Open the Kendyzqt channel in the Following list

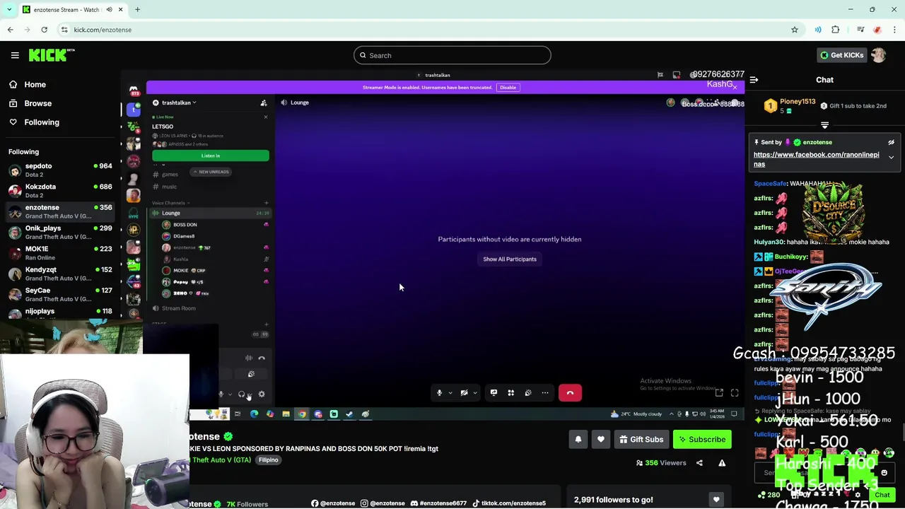pos(60,273)
